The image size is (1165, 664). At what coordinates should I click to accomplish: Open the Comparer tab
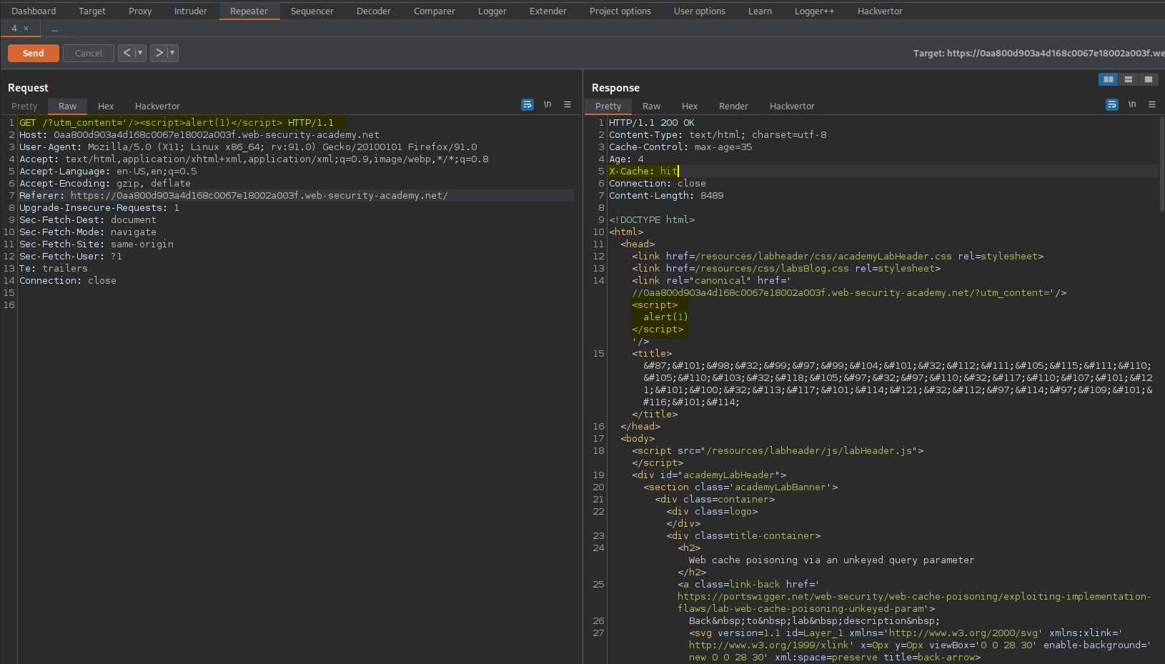point(435,11)
